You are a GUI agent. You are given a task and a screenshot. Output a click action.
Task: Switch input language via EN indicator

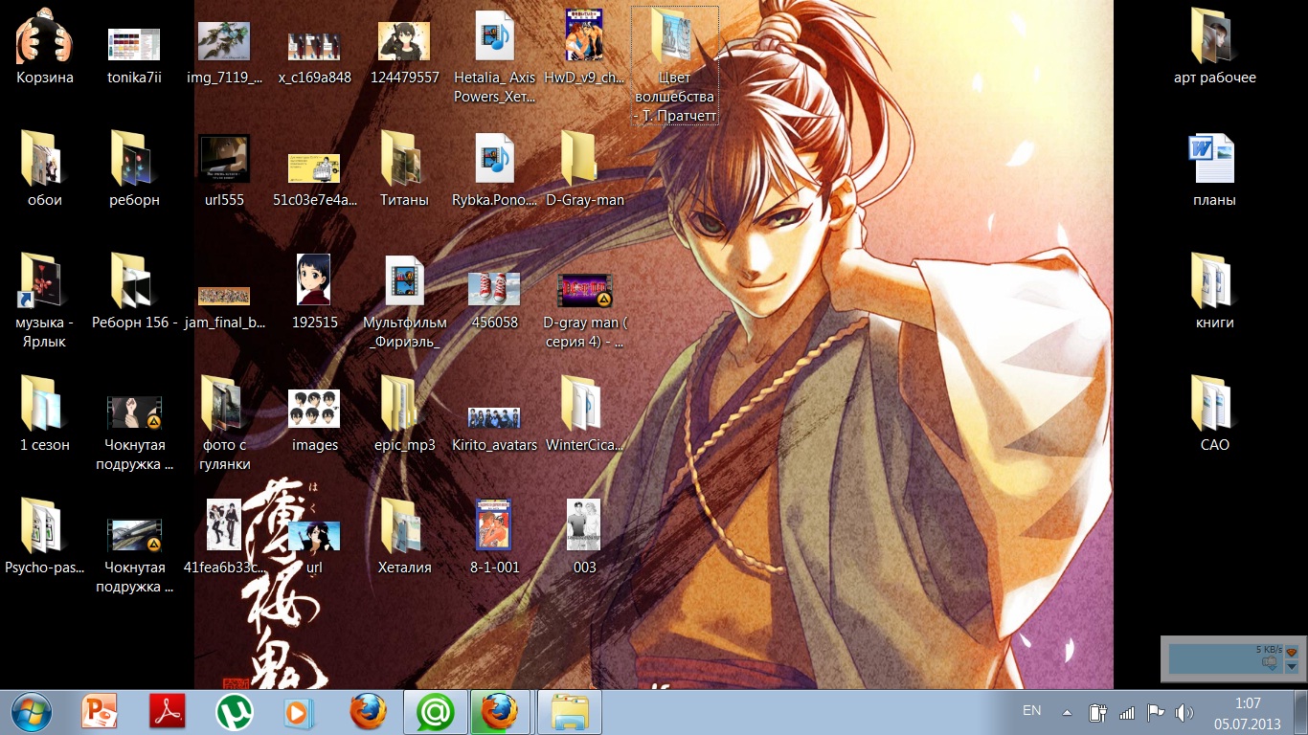[x=1032, y=711]
